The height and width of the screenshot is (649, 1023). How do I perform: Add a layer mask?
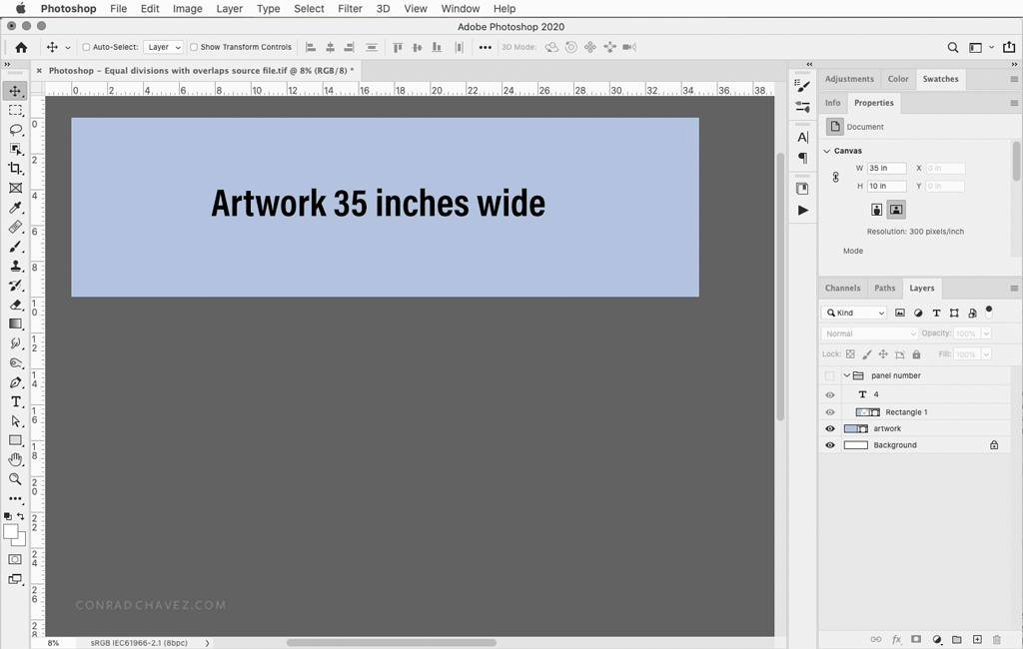coord(916,639)
